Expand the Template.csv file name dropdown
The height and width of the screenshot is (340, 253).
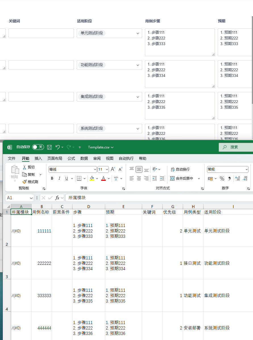112,147
